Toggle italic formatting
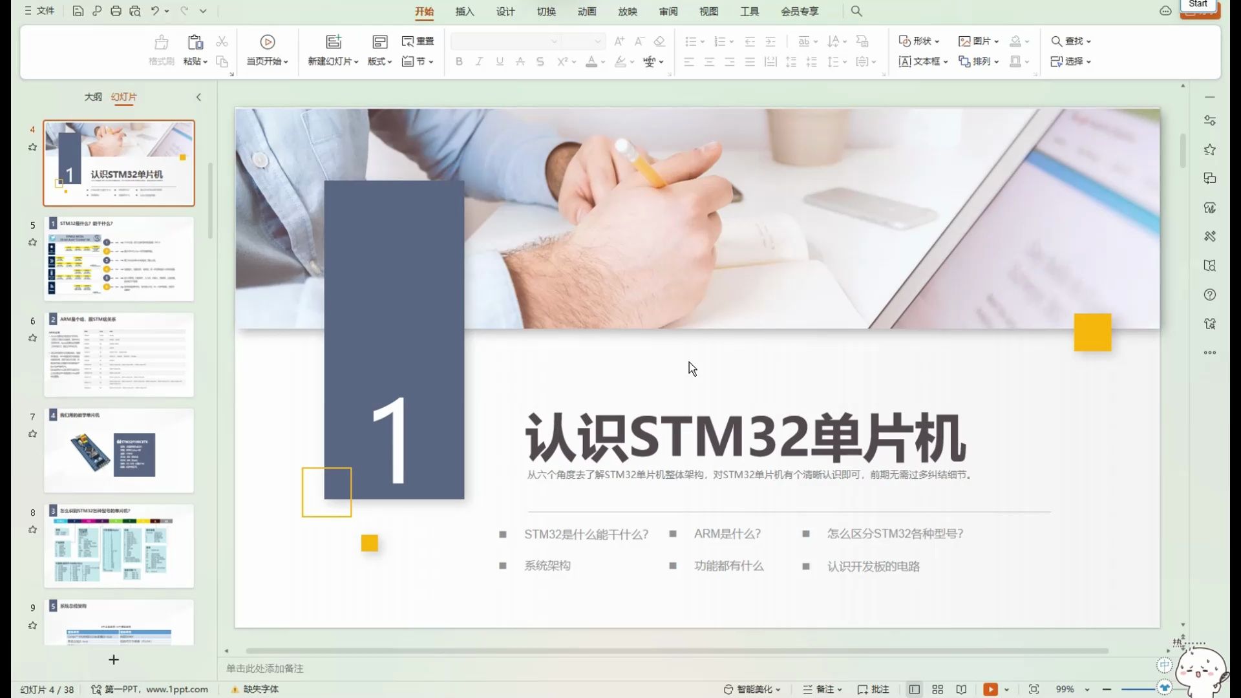1241x698 pixels. [x=479, y=61]
